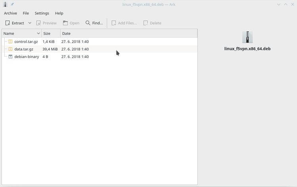Minimize the Ark window
This screenshot has width=297, height=187.
pos(279,4)
